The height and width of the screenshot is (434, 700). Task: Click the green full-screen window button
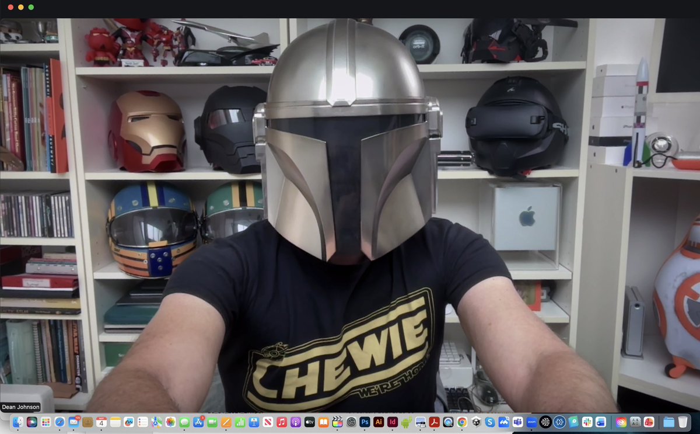31,7
